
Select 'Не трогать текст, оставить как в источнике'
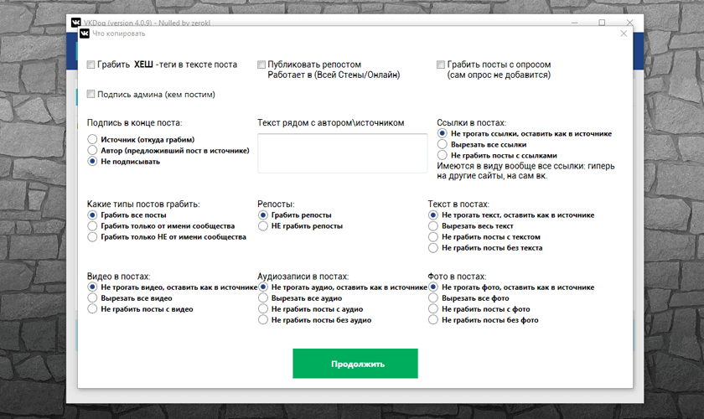click(432, 215)
